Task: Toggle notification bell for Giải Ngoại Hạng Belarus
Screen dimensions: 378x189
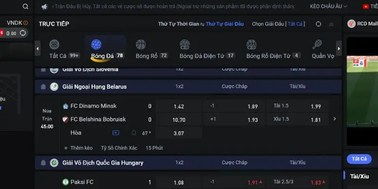Action: (x=43, y=87)
